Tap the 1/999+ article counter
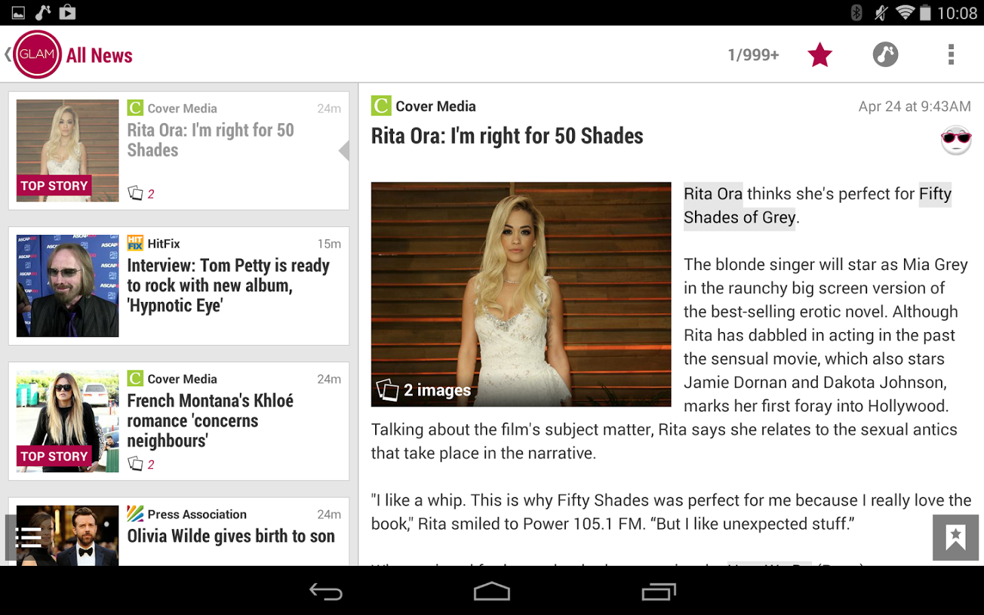The height and width of the screenshot is (615, 984). (753, 55)
